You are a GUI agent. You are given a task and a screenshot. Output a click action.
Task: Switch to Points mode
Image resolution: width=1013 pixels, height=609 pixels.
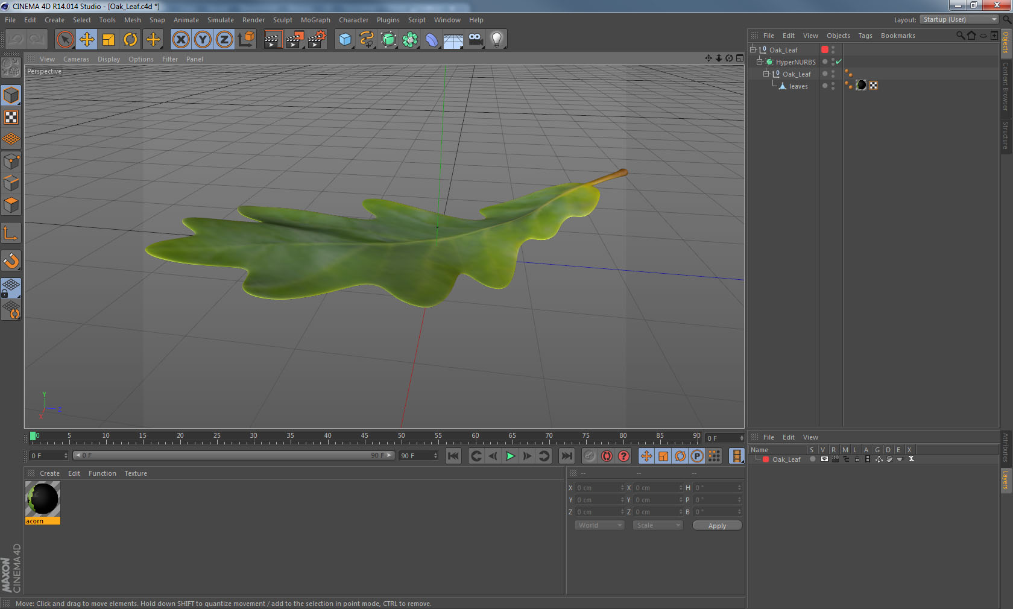(11, 162)
